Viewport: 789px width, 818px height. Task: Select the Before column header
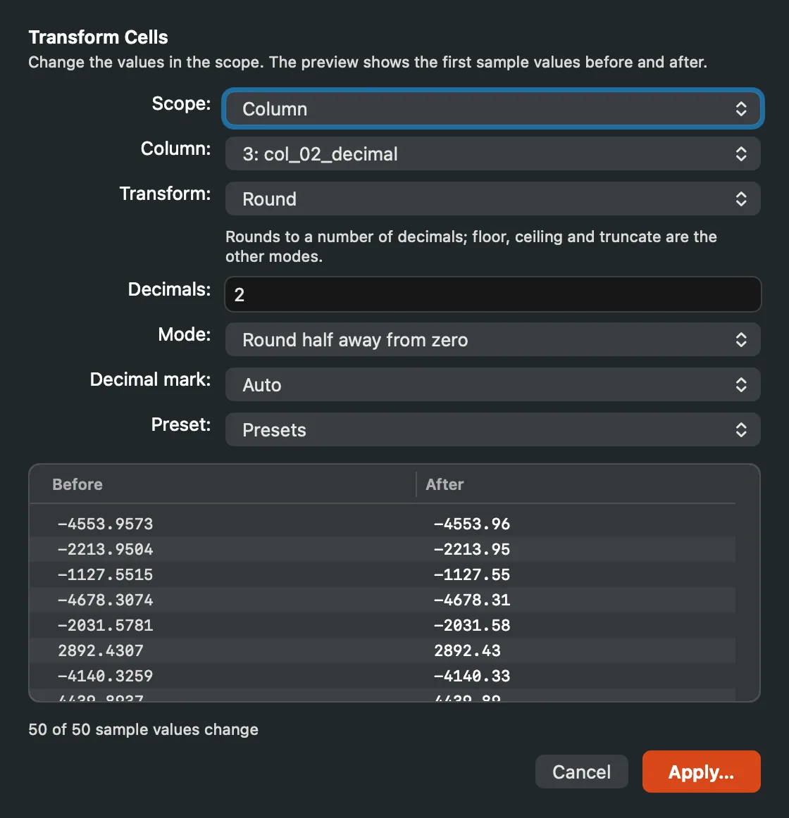[x=77, y=484]
